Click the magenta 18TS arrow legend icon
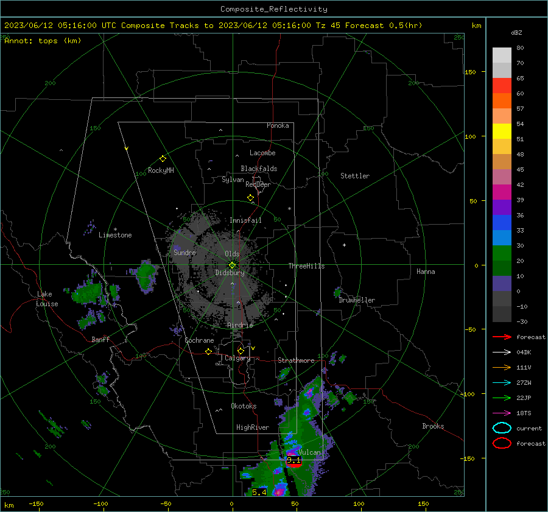Image resolution: width=548 pixels, height=512 pixels. point(502,413)
